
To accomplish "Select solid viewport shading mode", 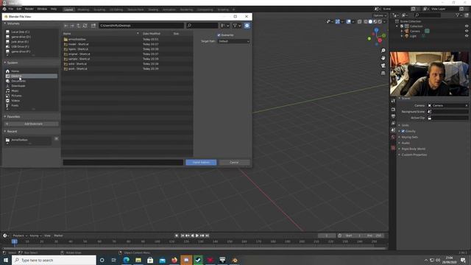I will pos(370,21).
